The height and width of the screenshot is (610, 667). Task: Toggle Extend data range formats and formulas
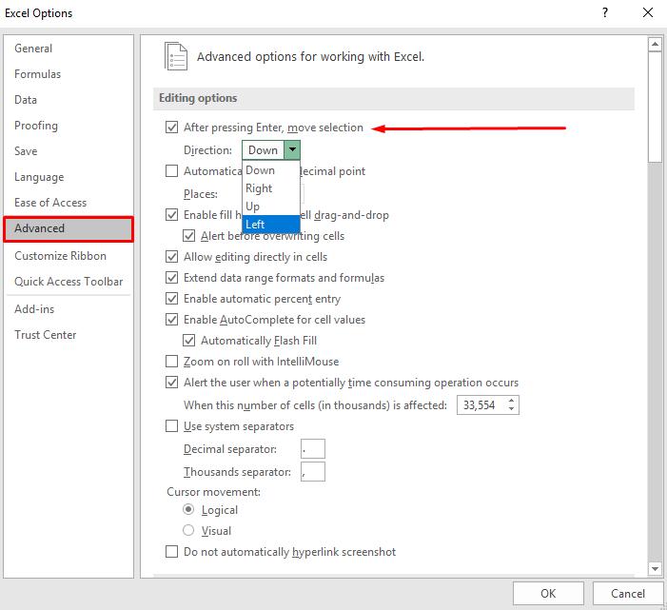coord(172,278)
